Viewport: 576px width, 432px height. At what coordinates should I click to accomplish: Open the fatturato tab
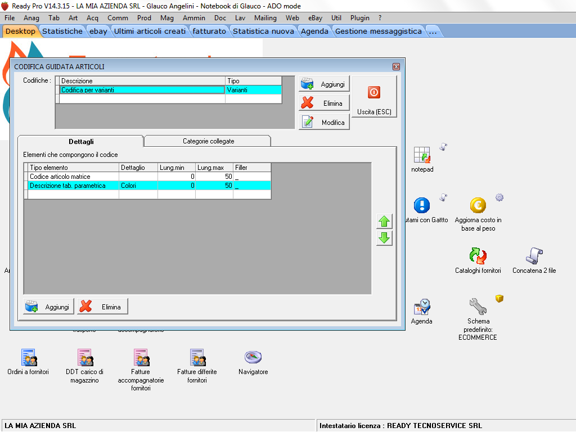coord(209,31)
